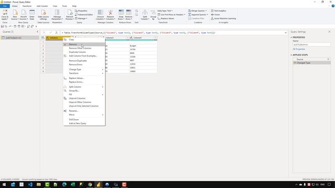The height and width of the screenshot is (188, 335).
Task: Click Azure Machine Learning button
Action: tap(224, 18)
